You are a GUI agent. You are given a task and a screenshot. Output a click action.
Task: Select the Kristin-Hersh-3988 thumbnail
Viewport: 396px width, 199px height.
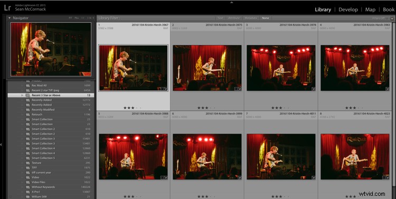133,157
